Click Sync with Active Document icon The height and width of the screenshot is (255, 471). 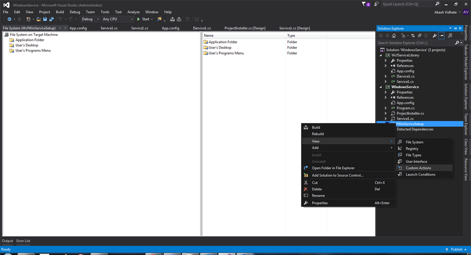pos(413,36)
